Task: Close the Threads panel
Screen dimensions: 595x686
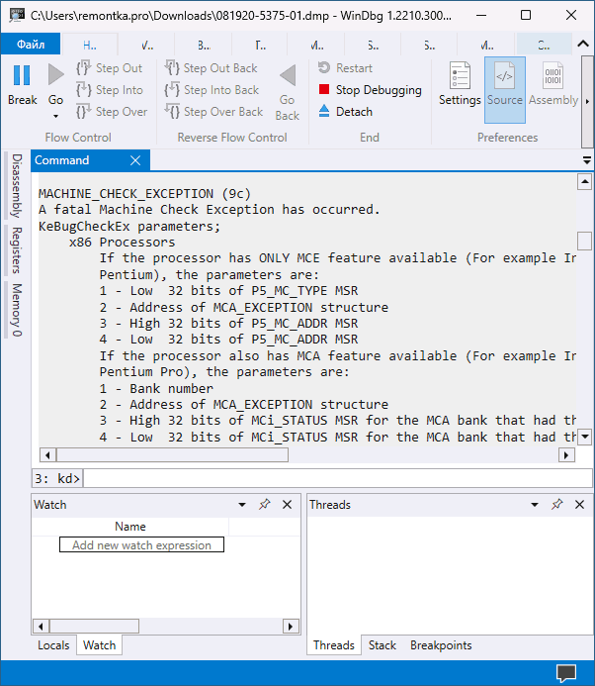Action: (579, 505)
